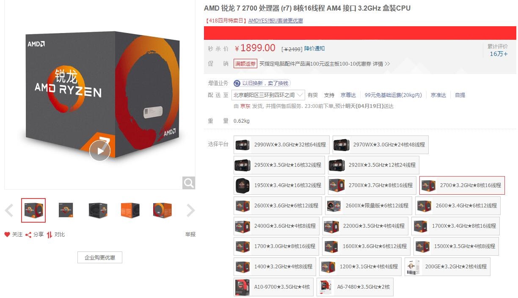Image resolution: width=518 pixels, height=298 pixels.
Task: Select the 200GE★3.2GHz★2核4线程 platform option
Action: coord(447,267)
